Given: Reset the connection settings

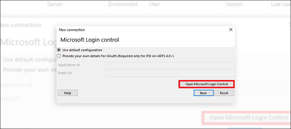Looking at the screenshot, I should click(224, 93).
